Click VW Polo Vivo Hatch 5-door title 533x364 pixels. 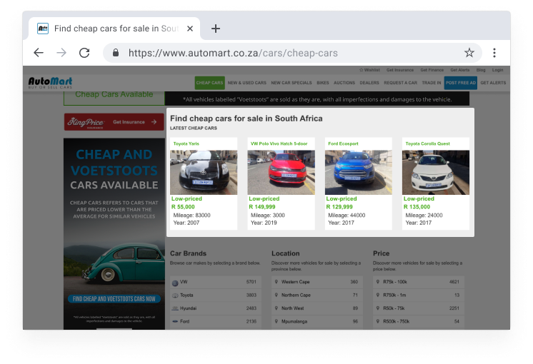279,143
